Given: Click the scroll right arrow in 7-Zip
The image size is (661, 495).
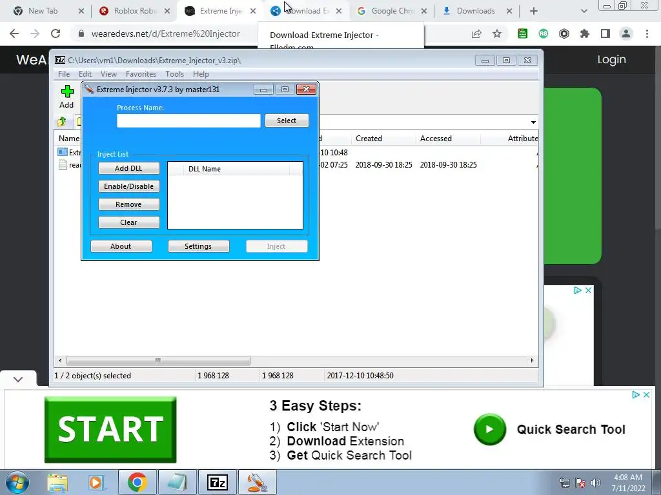Looking at the screenshot, I should click(x=532, y=360).
